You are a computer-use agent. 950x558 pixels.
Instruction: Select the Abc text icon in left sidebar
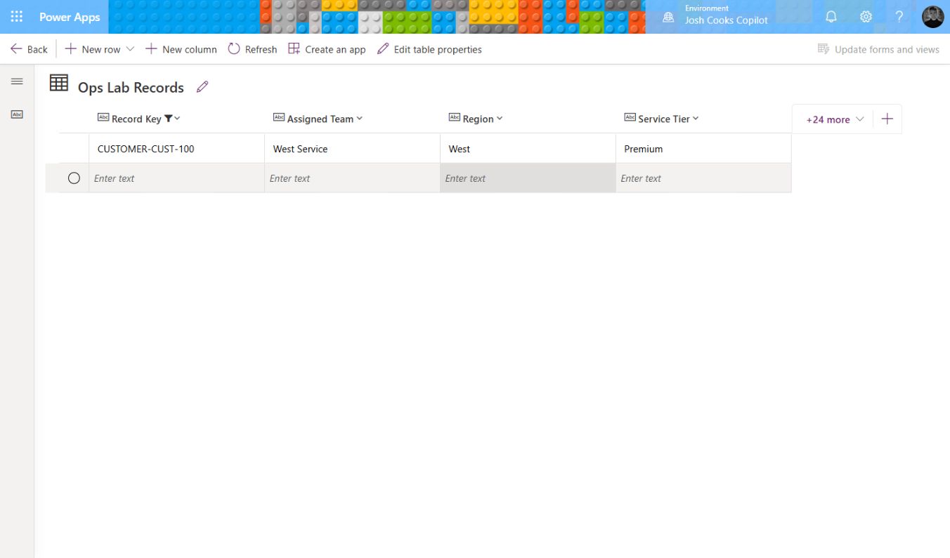pos(17,114)
